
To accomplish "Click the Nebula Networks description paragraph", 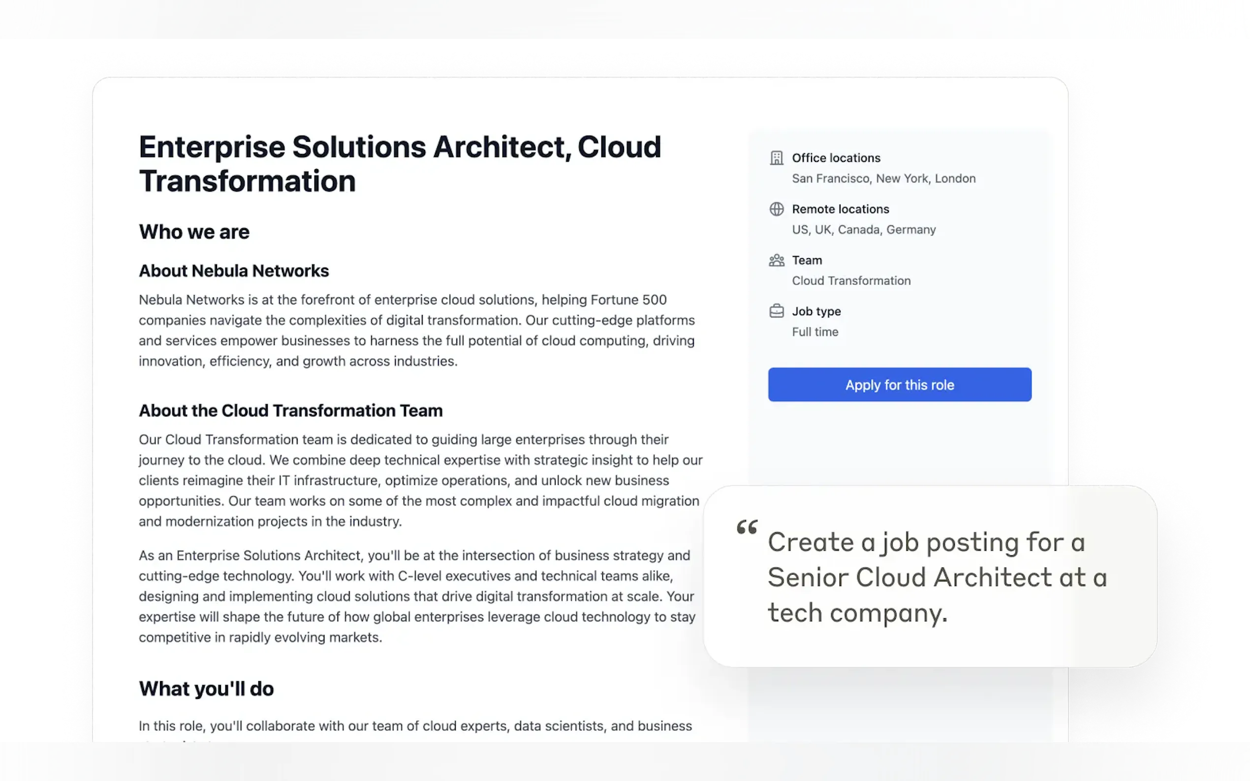I will [x=416, y=330].
